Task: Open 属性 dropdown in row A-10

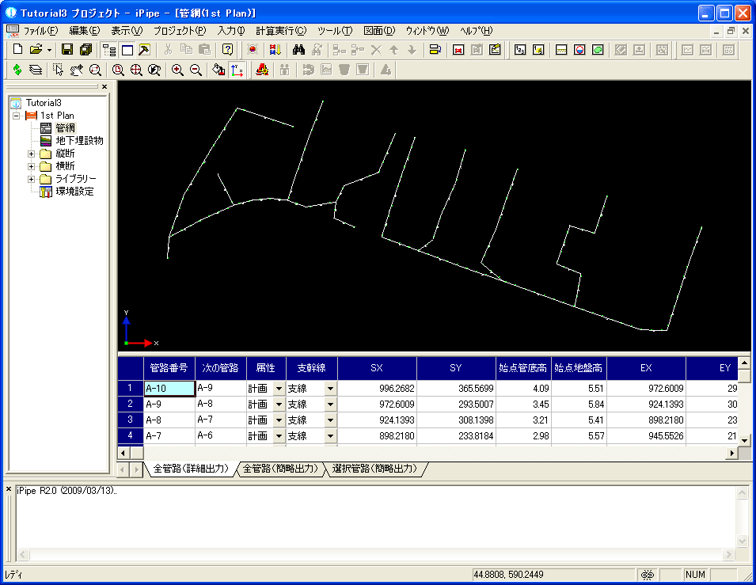Action: [278, 389]
